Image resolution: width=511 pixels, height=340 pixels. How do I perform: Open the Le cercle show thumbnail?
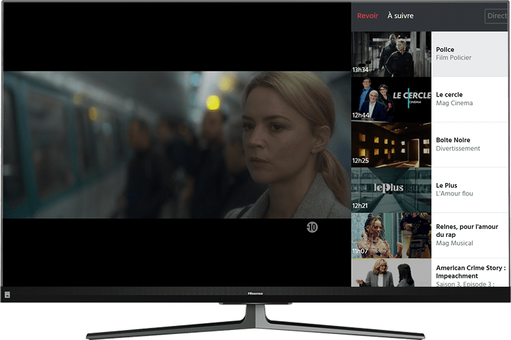point(391,99)
